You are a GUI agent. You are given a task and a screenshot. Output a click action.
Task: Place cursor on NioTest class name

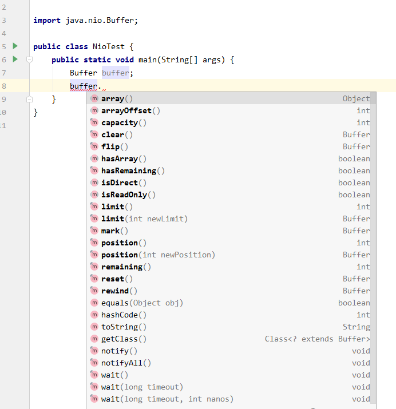pyautogui.click(x=109, y=47)
